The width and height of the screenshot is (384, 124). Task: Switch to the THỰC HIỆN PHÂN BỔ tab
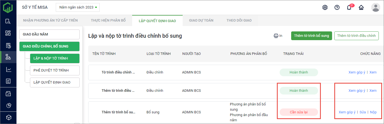point(108,20)
